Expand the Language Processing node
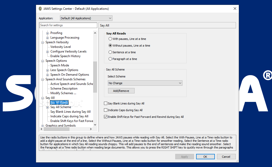The height and width of the screenshot is (167, 272). [47, 38]
